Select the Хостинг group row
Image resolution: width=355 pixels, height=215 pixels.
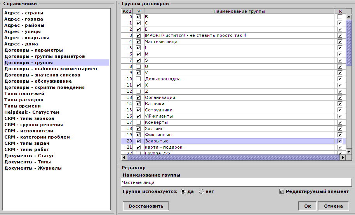pyautogui.click(x=239, y=128)
